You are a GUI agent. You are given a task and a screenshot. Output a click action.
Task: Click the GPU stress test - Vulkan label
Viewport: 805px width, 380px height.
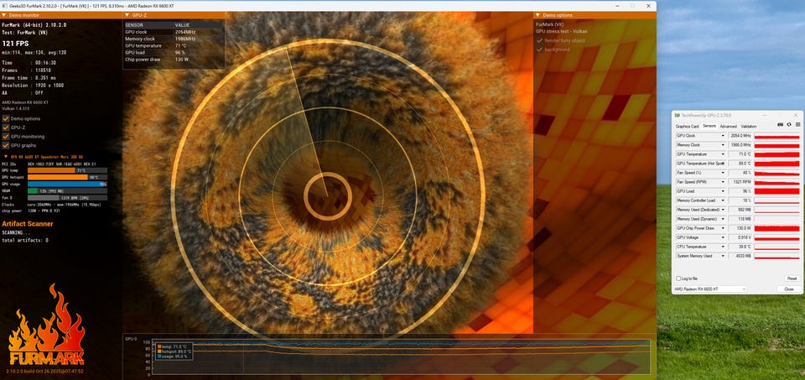click(x=562, y=31)
